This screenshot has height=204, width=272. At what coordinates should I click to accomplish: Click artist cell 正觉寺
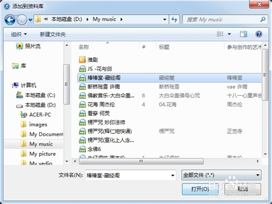click(234, 131)
